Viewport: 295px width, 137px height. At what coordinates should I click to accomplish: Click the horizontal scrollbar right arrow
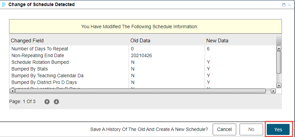tap(273, 91)
